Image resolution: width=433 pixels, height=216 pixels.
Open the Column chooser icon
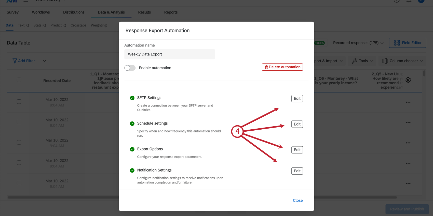(x=386, y=61)
